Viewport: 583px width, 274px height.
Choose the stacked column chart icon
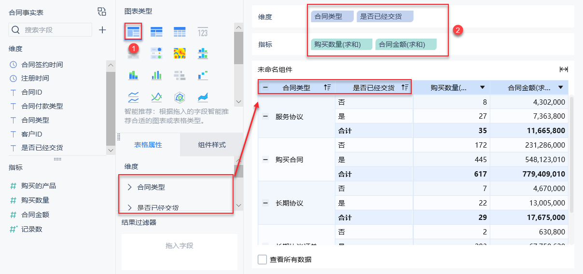pos(133,75)
